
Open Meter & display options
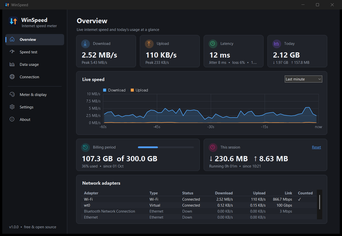point(35,95)
